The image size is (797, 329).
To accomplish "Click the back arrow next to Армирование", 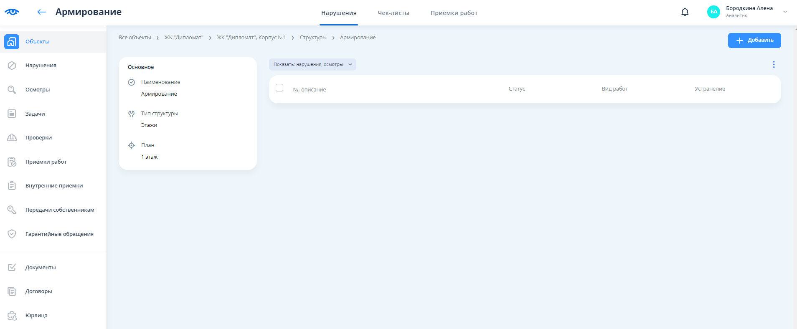I will 41,12.
